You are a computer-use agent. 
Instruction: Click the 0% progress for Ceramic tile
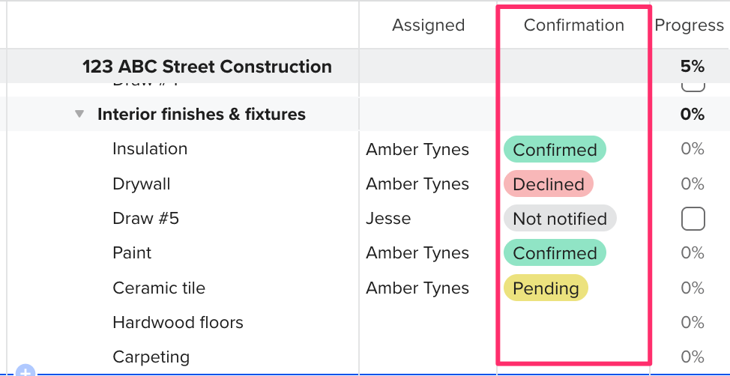click(x=693, y=288)
